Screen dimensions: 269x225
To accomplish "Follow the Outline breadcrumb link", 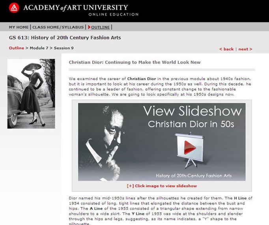I will click(17, 48).
